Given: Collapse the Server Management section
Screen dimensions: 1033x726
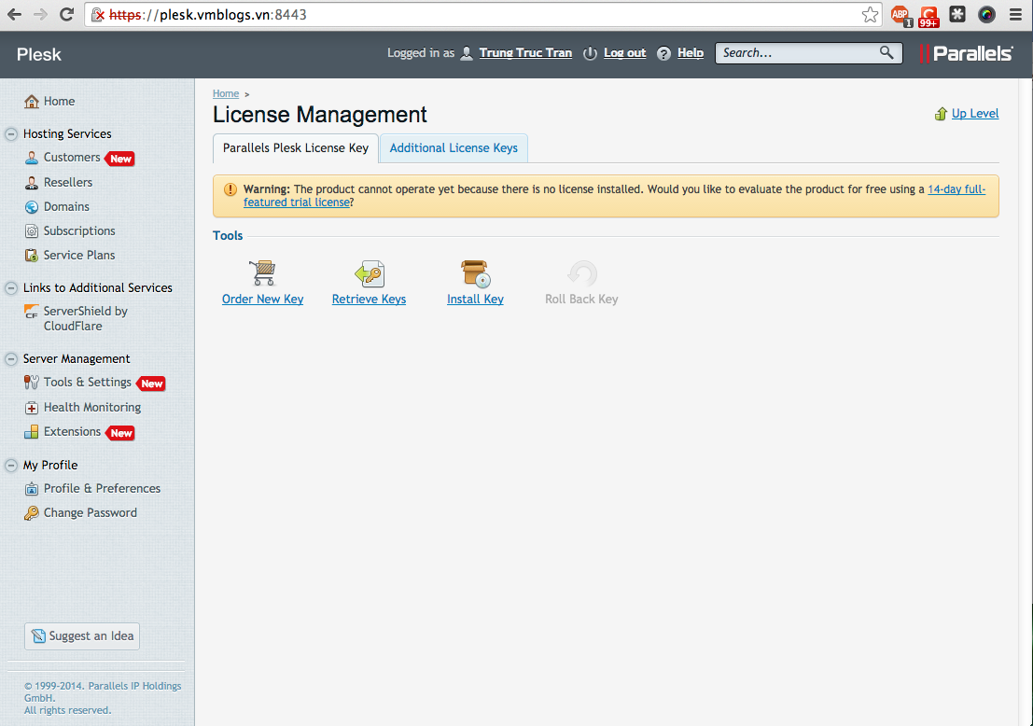Looking at the screenshot, I should tap(11, 359).
